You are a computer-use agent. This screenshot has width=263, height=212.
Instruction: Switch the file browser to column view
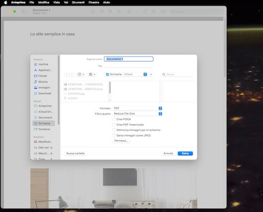[x=81, y=75]
